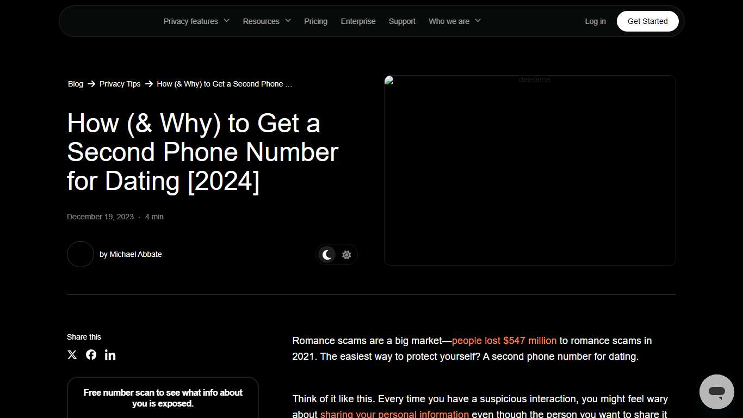The image size is (743, 418).
Task: Click Michael Abbate's author avatar
Action: pyautogui.click(x=80, y=254)
